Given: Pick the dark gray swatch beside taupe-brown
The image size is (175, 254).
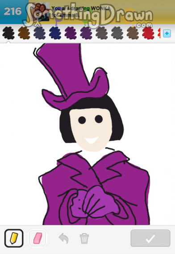Looking at the screenshot, I should (117, 33).
